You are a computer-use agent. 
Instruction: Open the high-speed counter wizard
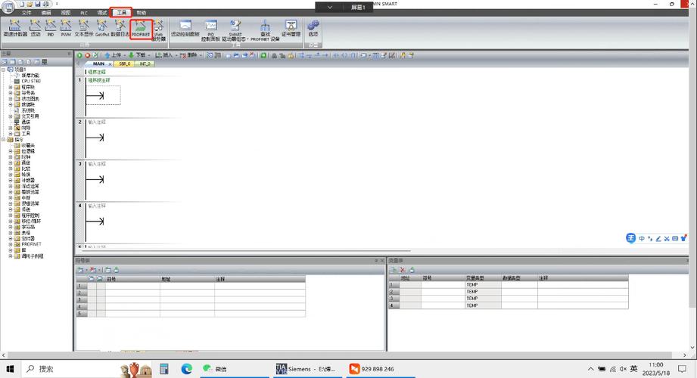15,28
